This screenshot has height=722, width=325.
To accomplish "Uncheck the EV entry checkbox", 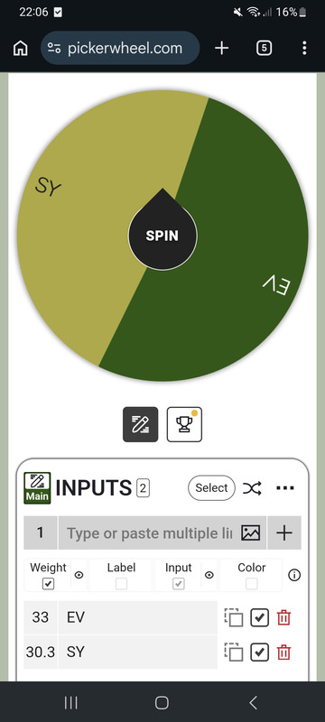I will 260,617.
